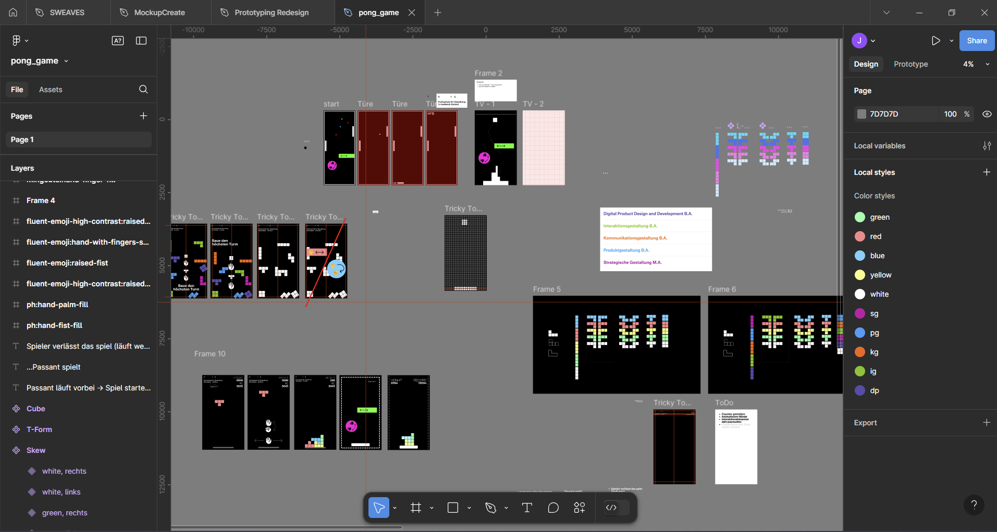Open avatar multiplayer dropdown chevron
The image size is (997, 532).
(873, 41)
